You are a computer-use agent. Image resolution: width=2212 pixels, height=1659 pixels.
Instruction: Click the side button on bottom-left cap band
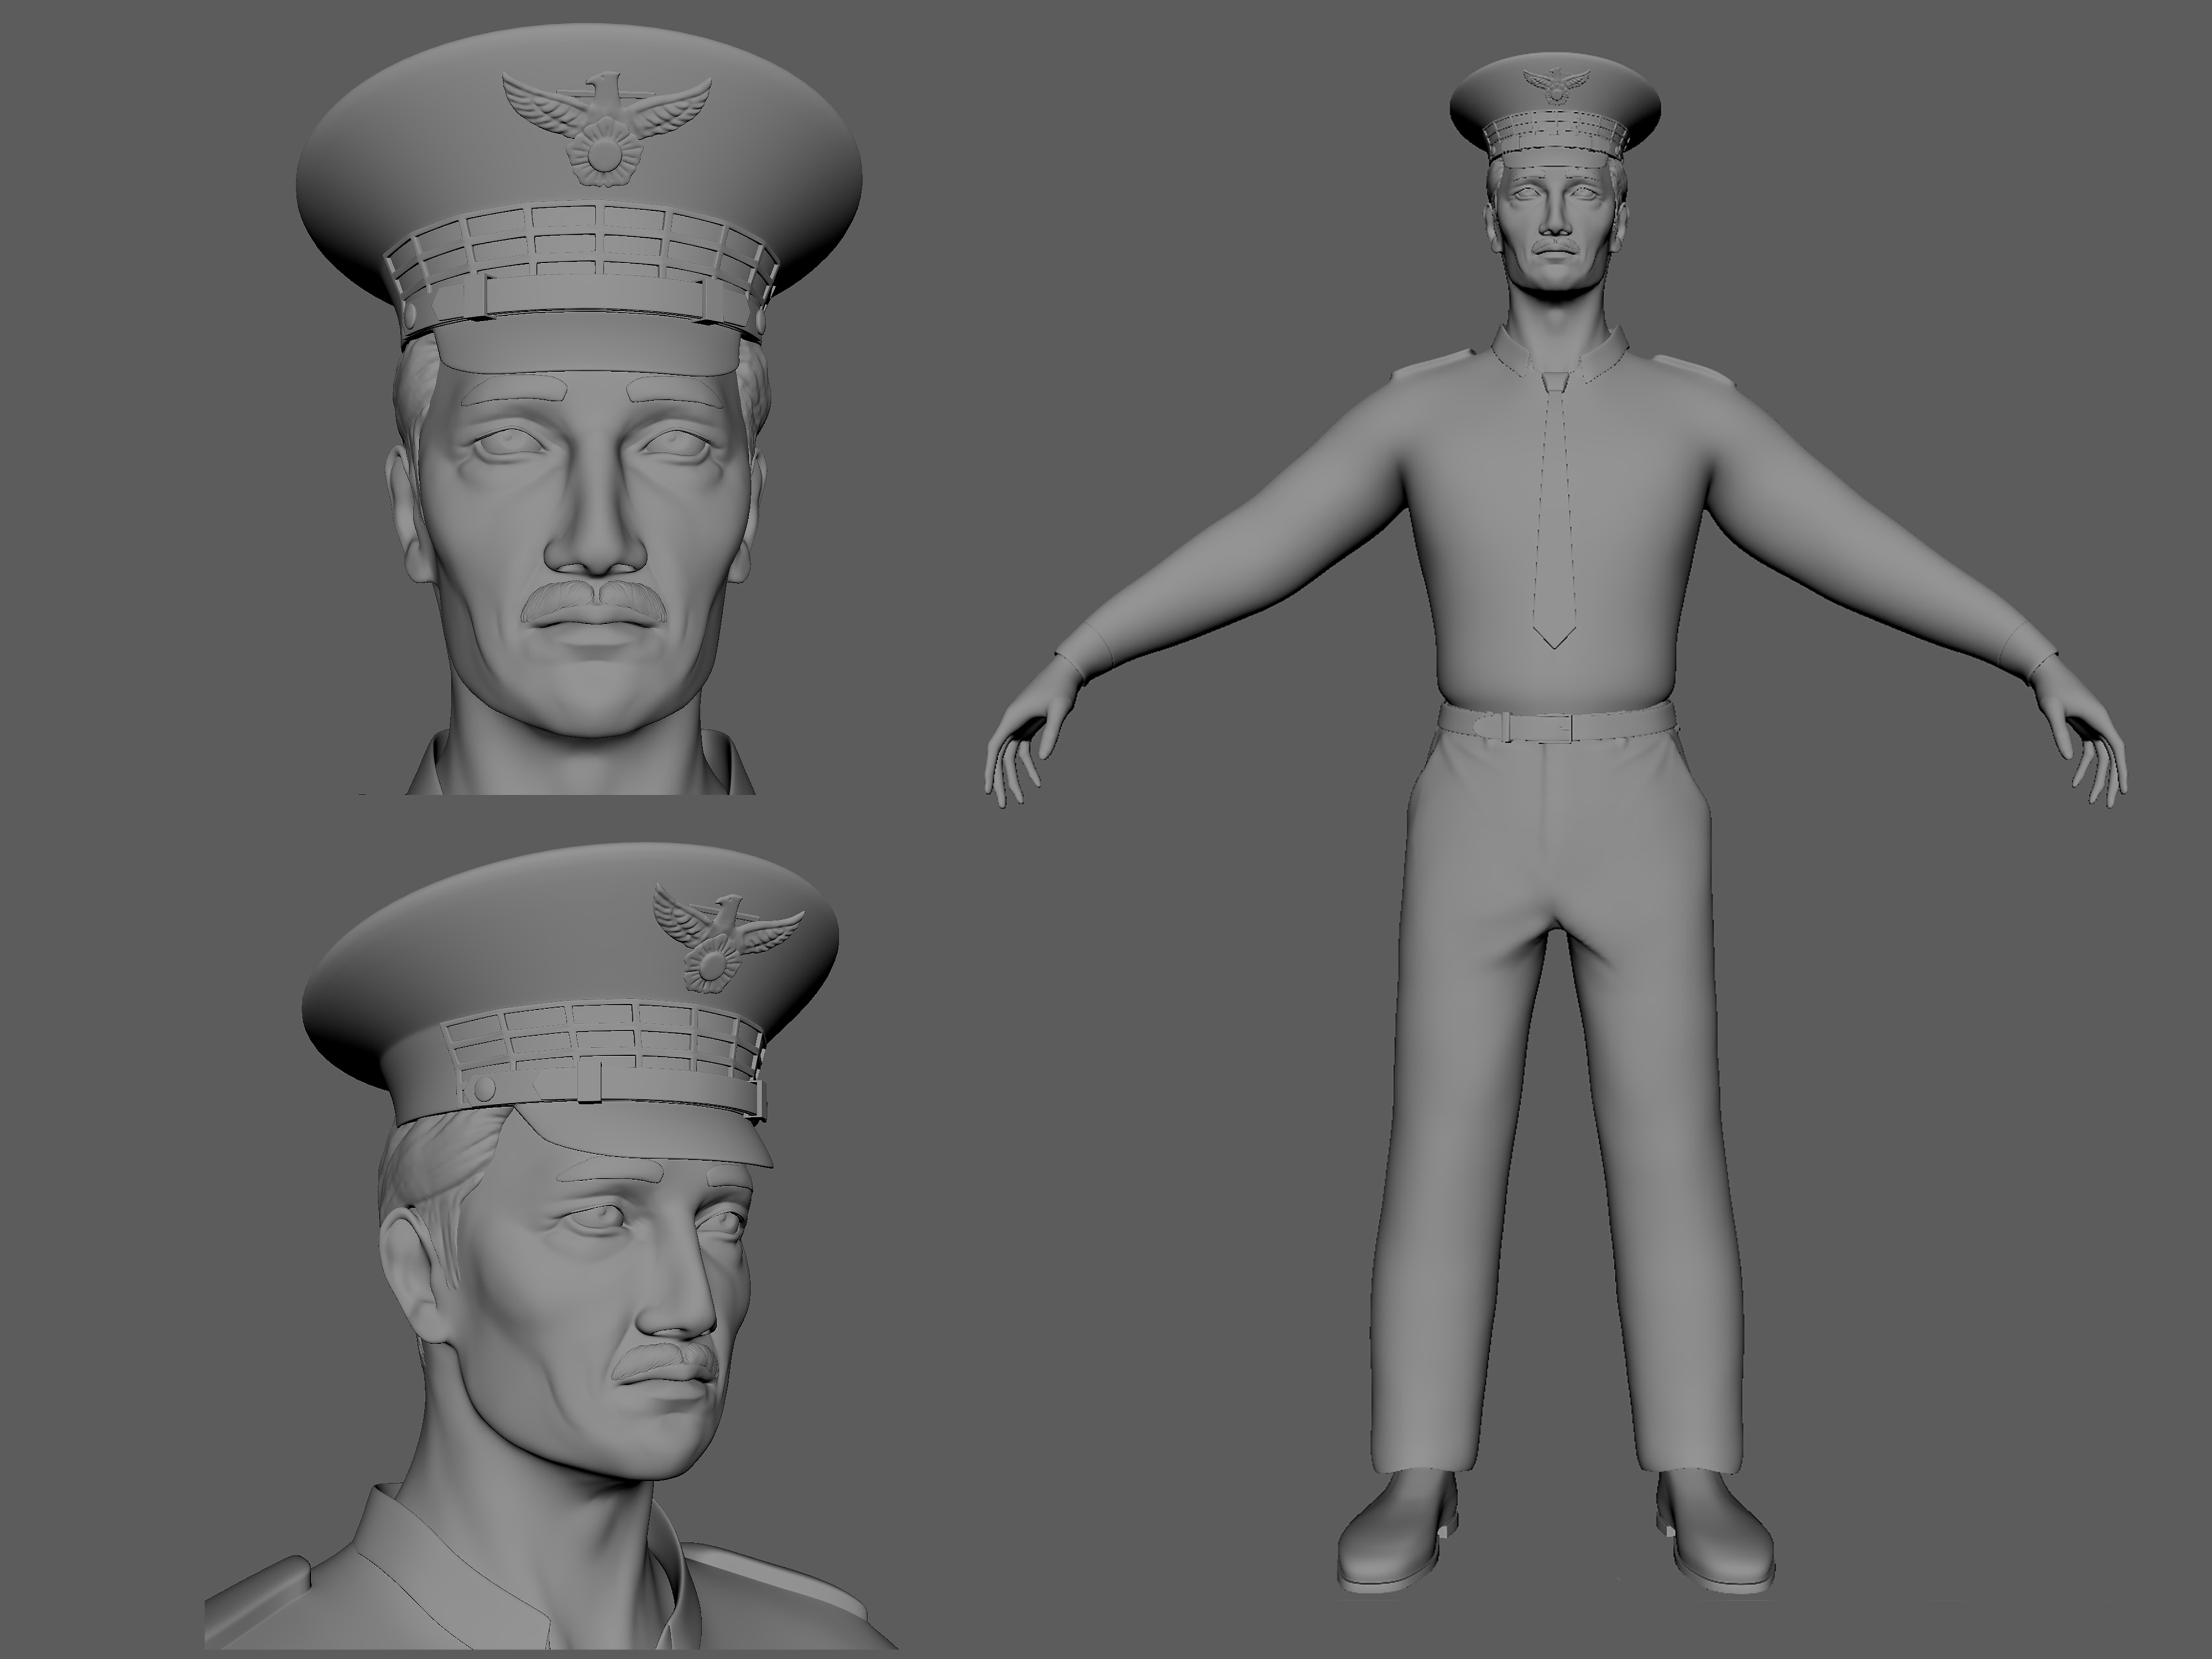pos(484,1088)
